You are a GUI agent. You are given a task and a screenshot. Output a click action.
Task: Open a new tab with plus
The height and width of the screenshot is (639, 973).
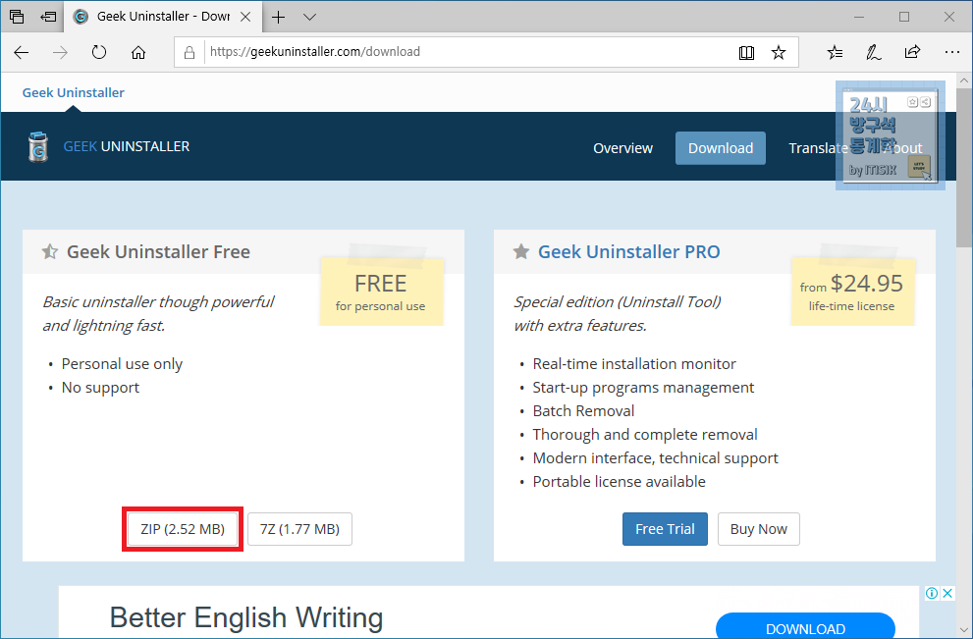coord(279,17)
